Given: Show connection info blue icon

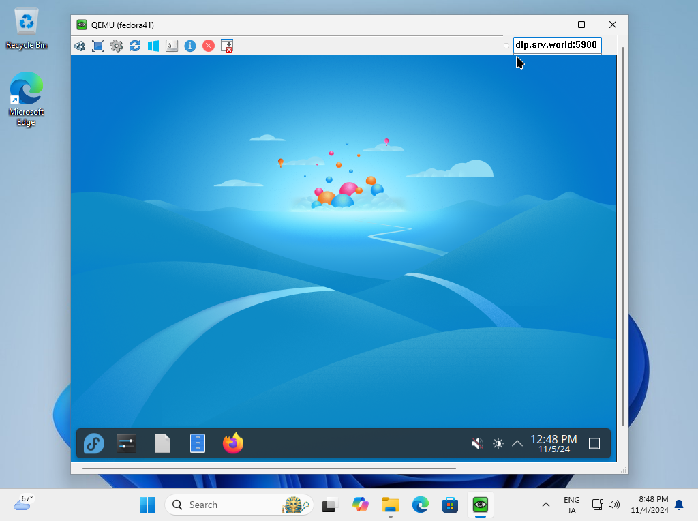Looking at the screenshot, I should pyautogui.click(x=190, y=46).
